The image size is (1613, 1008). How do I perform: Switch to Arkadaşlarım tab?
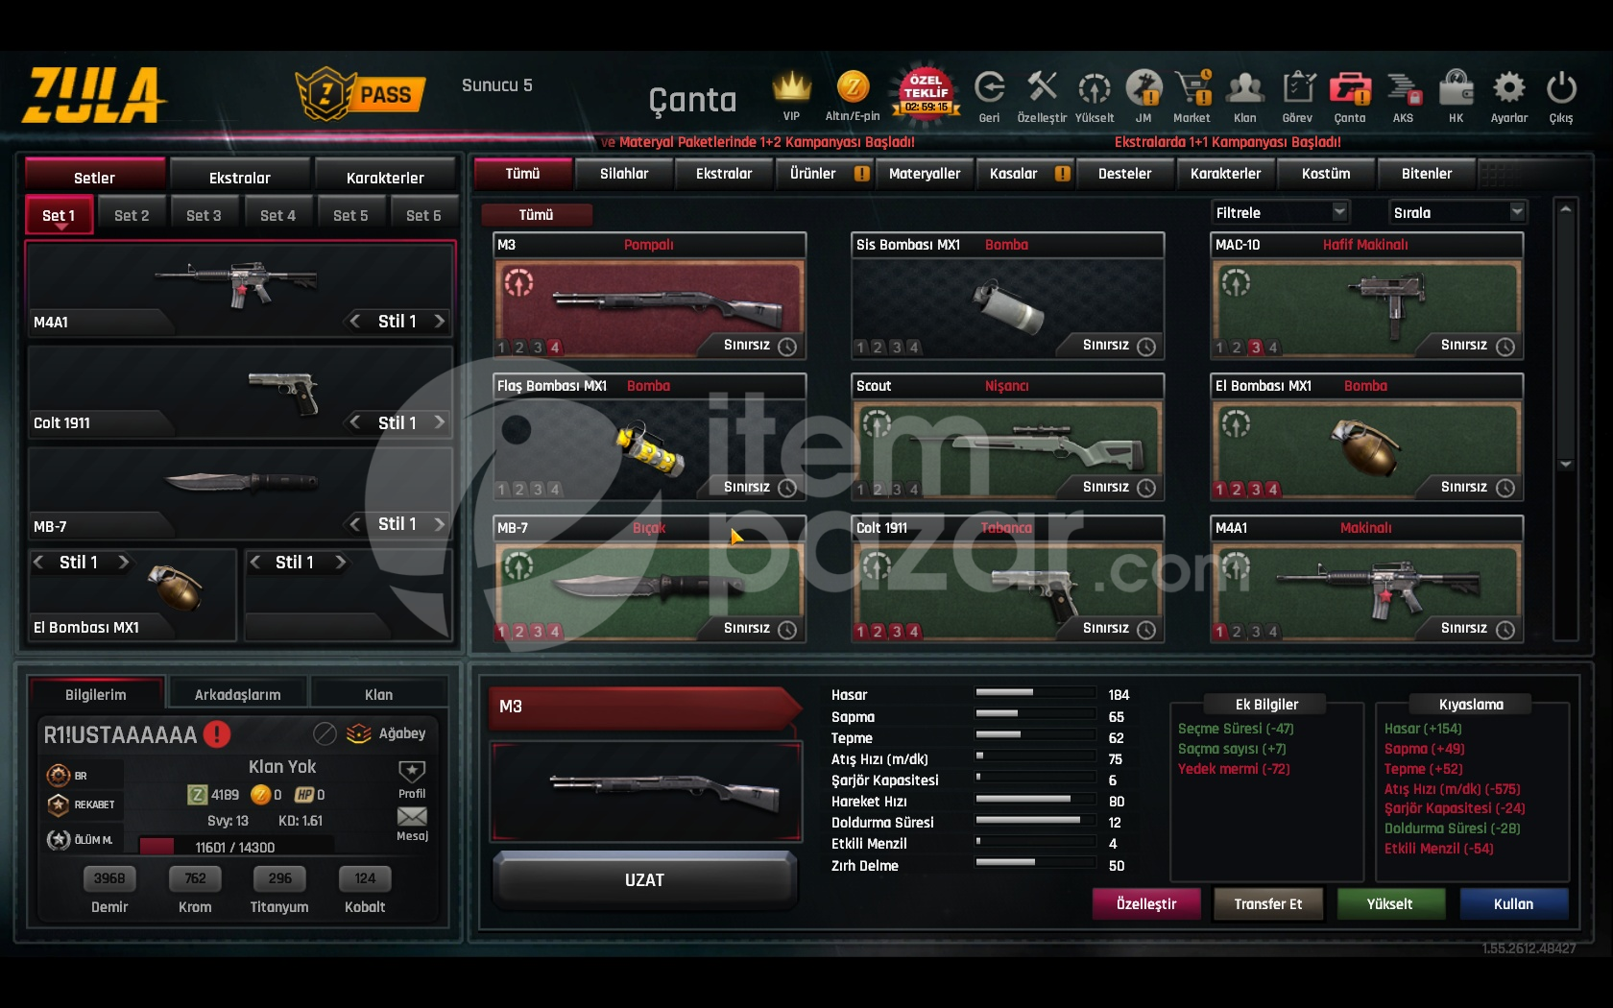click(238, 694)
